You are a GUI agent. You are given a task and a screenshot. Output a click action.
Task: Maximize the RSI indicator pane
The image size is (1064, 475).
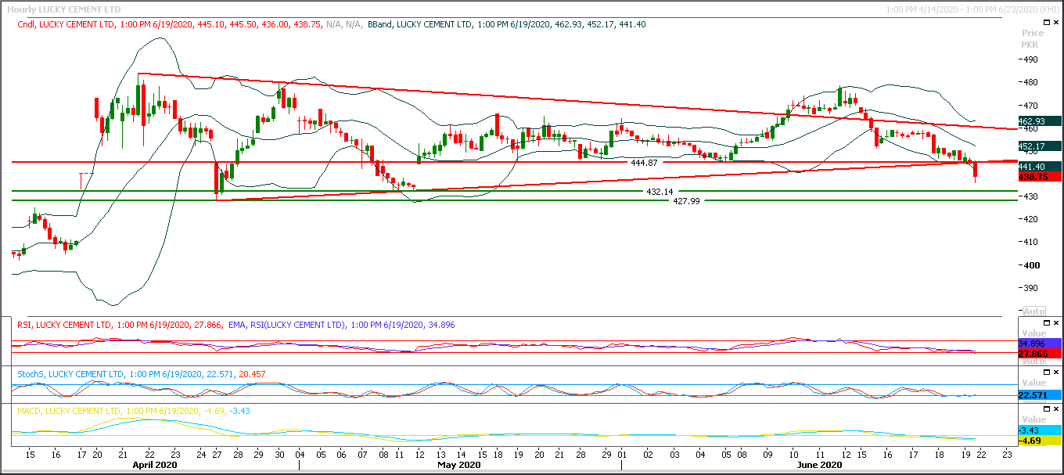click(1046, 323)
